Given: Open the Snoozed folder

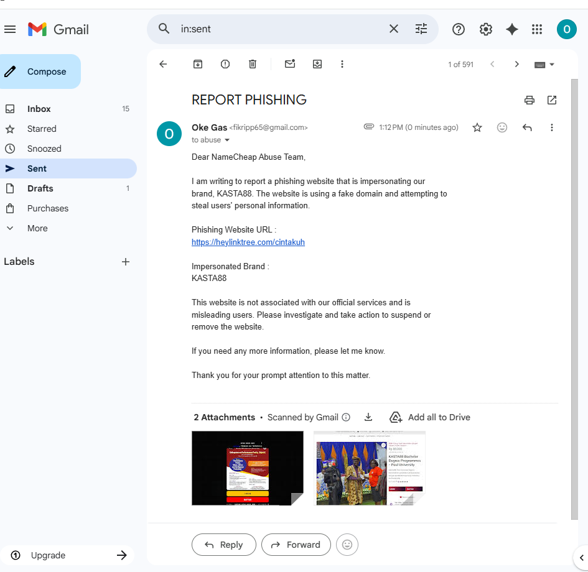Looking at the screenshot, I should pyautogui.click(x=68, y=149).
